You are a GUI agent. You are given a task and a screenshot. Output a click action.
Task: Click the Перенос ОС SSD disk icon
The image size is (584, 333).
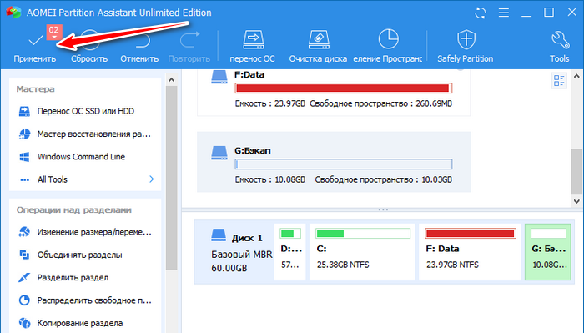[x=24, y=111]
